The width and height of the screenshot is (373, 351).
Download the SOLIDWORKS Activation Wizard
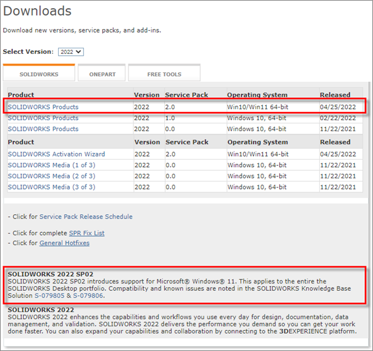[56, 154]
